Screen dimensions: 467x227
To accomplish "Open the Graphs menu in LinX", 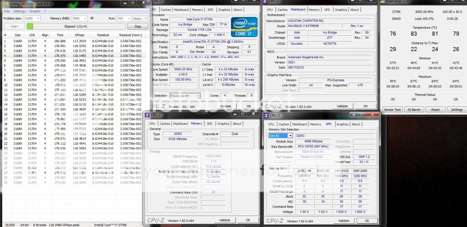I will tap(35, 11).
